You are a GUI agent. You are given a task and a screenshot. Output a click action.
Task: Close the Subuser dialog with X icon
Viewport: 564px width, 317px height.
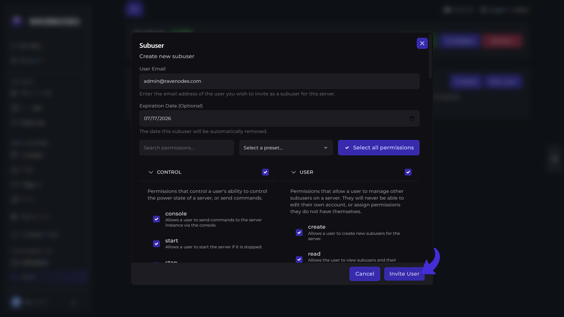click(x=422, y=43)
